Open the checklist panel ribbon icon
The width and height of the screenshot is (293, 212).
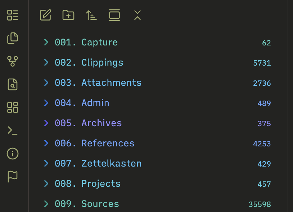pyautogui.click(x=13, y=15)
